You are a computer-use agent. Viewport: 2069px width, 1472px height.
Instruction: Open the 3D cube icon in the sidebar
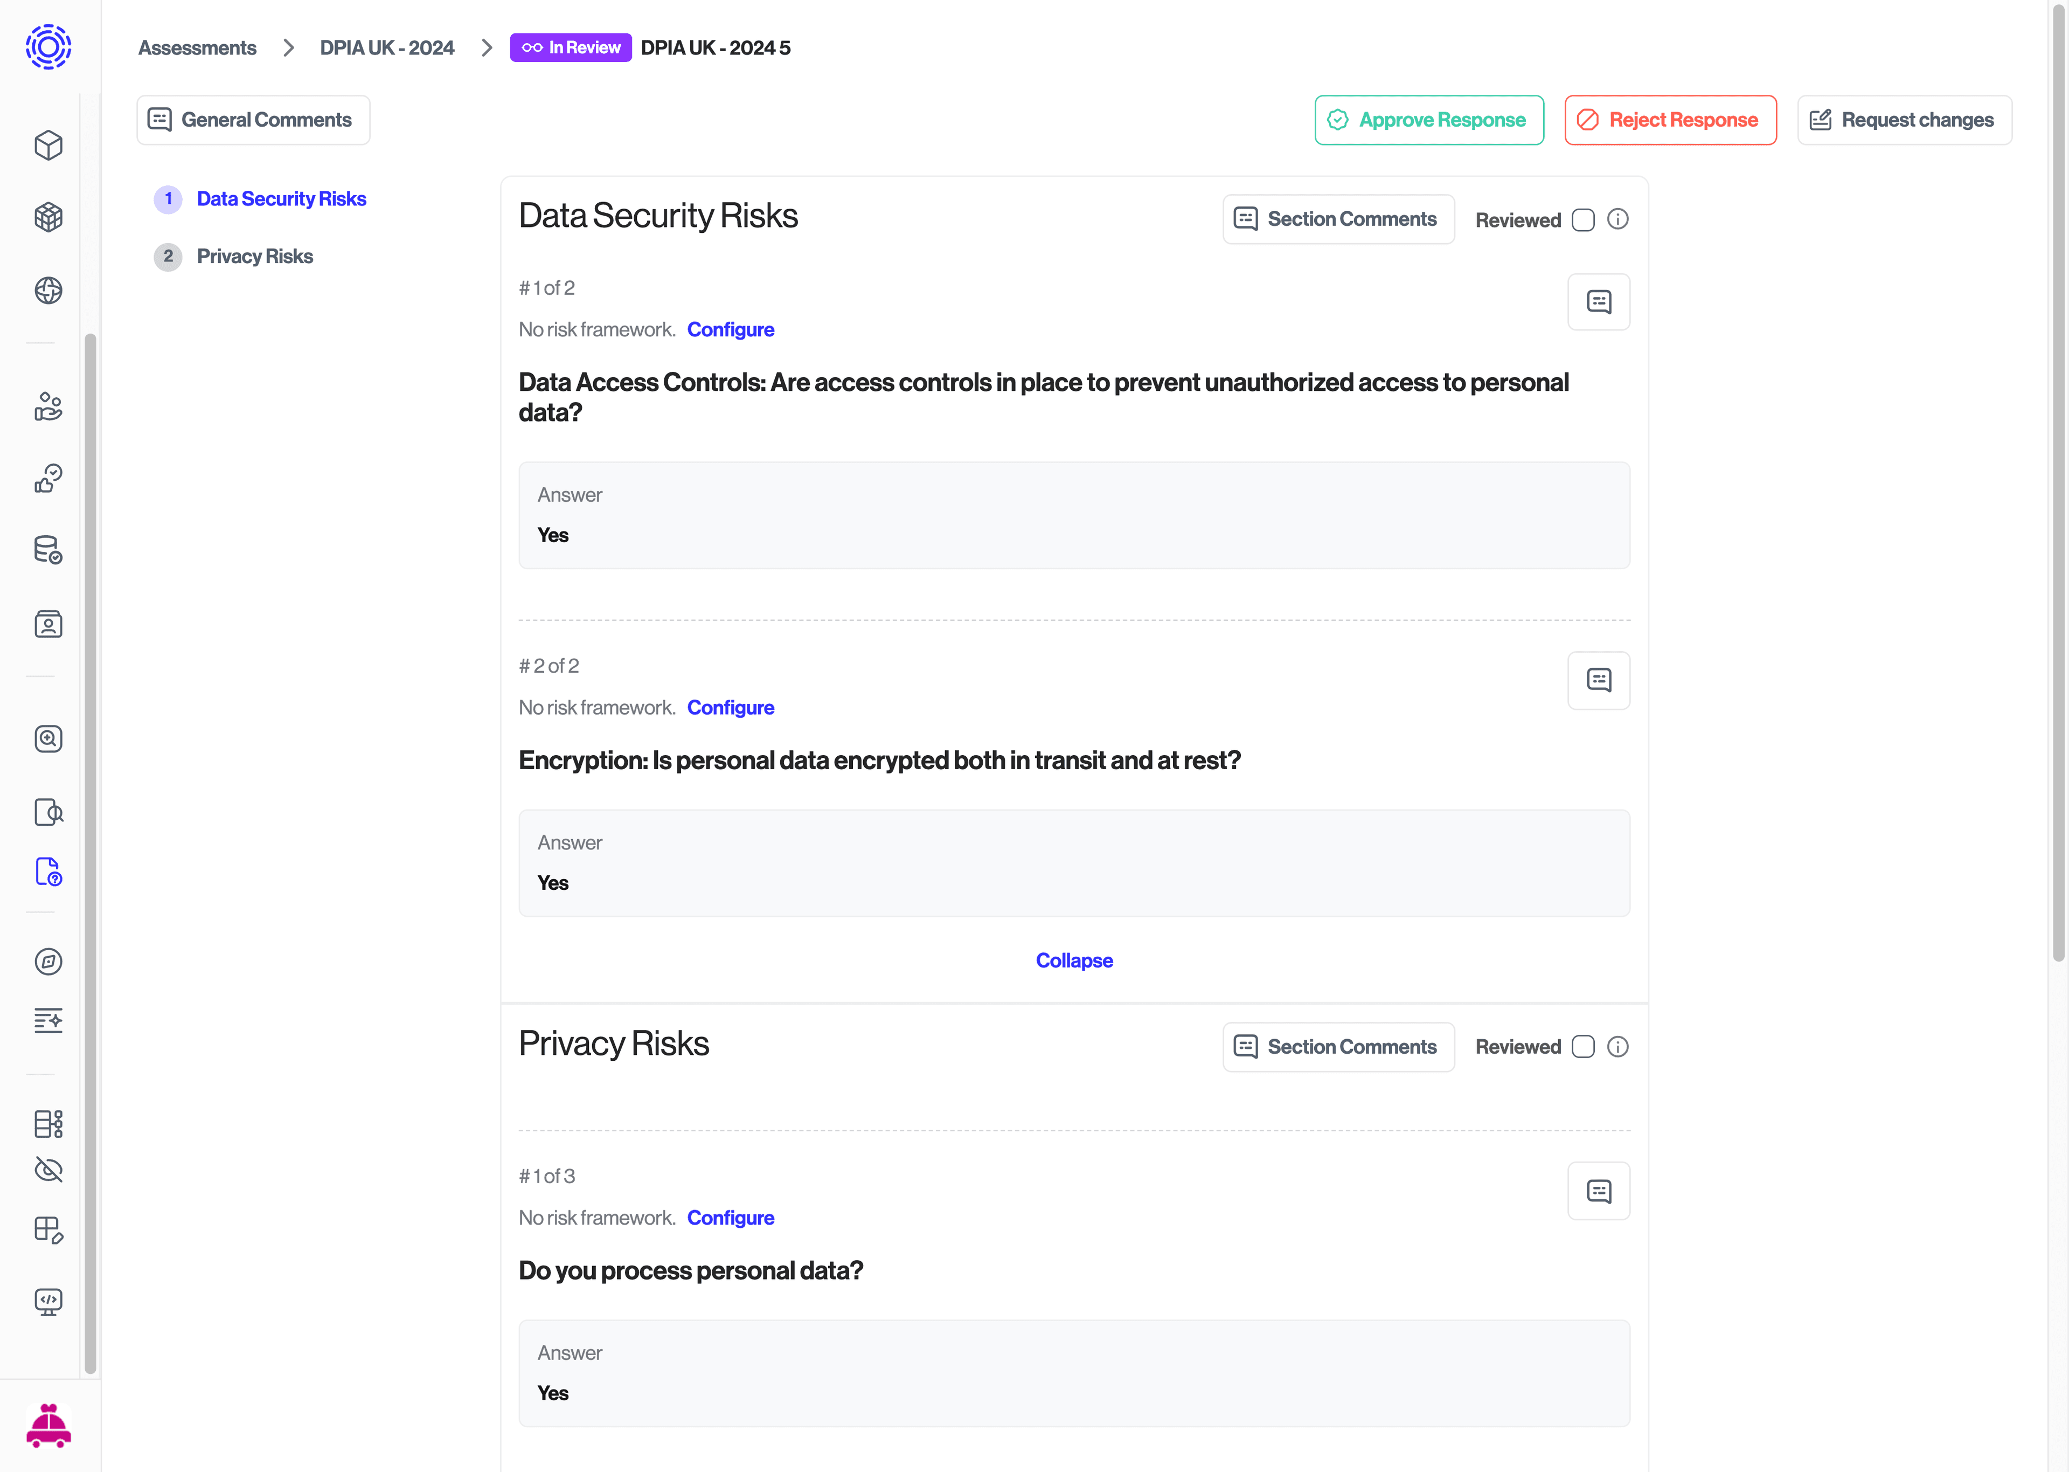pos(48,217)
